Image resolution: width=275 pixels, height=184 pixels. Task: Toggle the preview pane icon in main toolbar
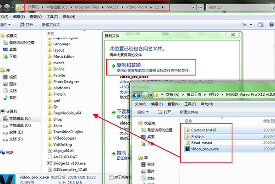261,25
